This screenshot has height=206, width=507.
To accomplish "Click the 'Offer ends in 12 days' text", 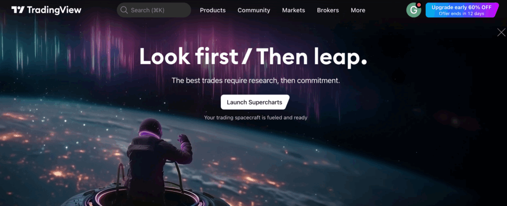I will 462,13.
